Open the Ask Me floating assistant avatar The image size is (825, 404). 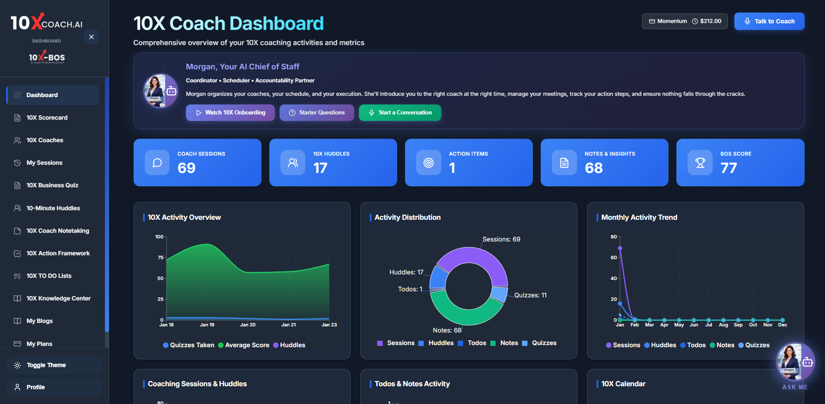click(x=795, y=362)
